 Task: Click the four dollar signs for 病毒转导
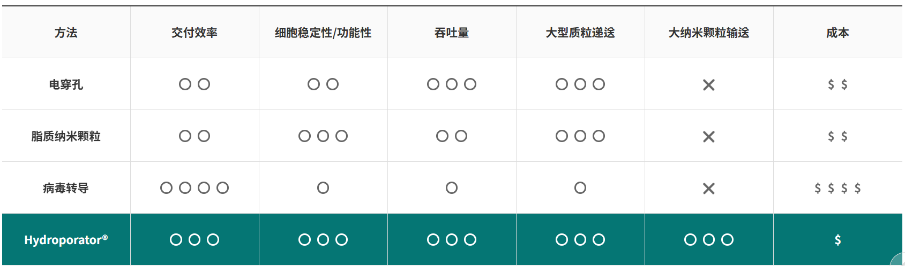pos(837,188)
